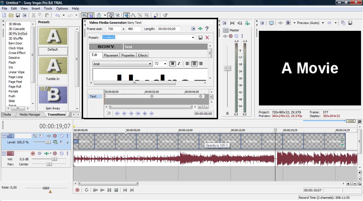This screenshot has height=201, width=363.
Task: Switch to the Placement tab in the text generator
Action: [x=111, y=55]
